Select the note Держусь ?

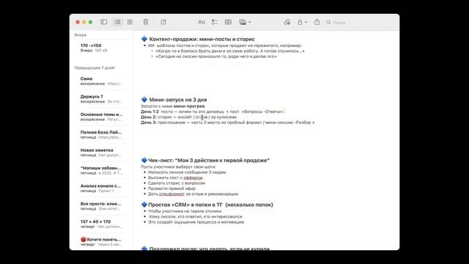102,99
